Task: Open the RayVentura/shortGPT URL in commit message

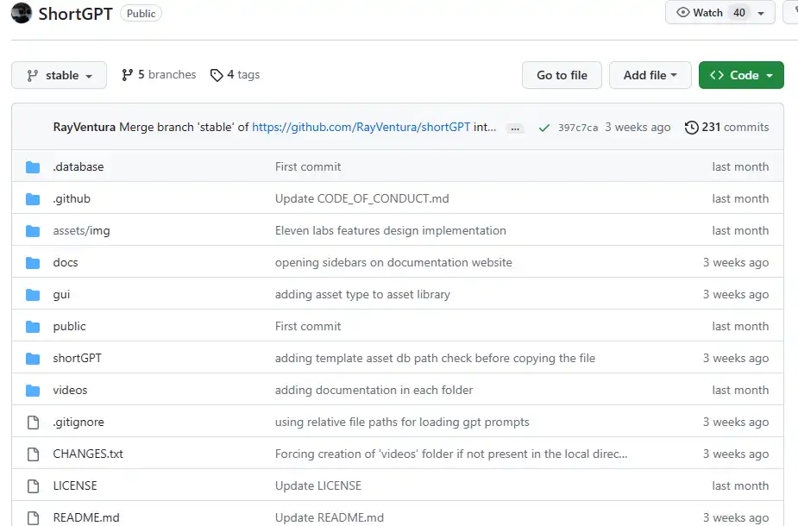Action: click(361, 127)
